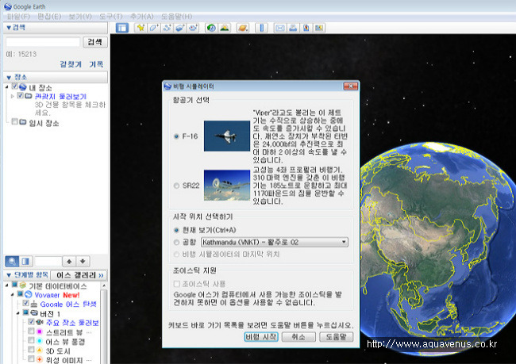Viewport: 516px width, 364px height.
Task: Uncheck the 관광지 둘러보기 checkbox
Action: [x=20, y=95]
